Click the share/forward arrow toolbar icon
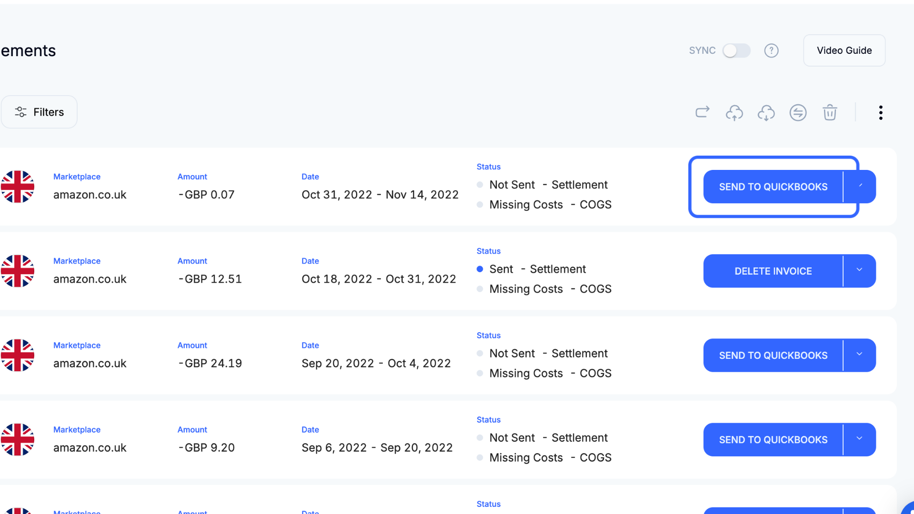The image size is (914, 514). click(703, 112)
